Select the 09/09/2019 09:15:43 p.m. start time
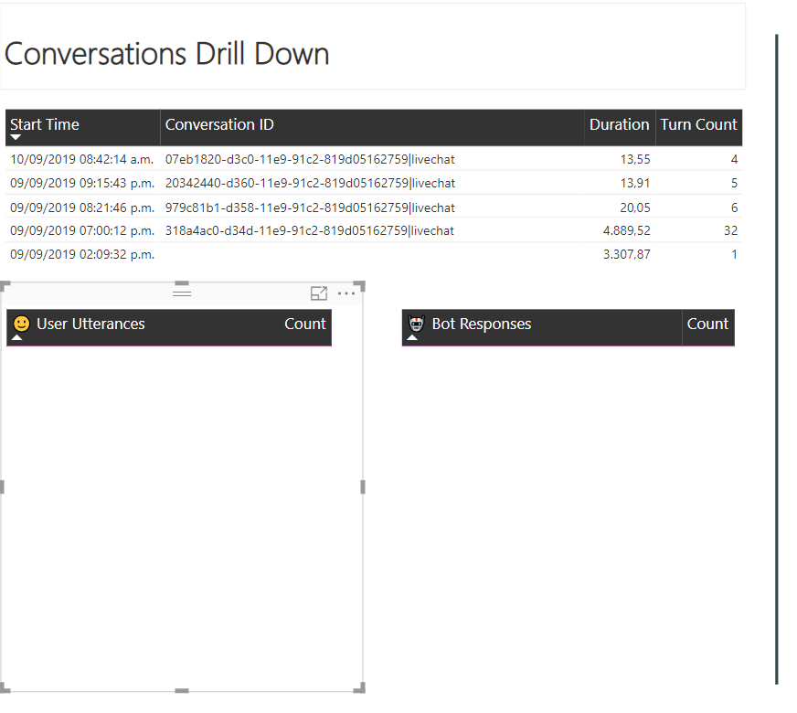The image size is (797, 713). click(82, 183)
